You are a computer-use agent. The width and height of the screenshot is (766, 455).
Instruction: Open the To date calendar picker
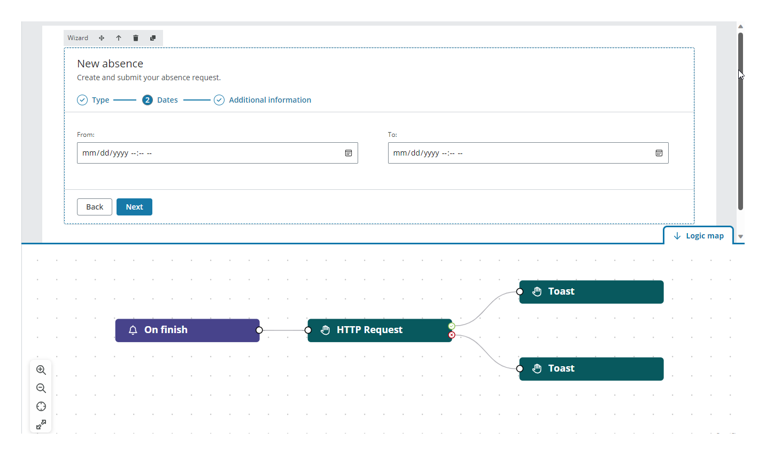(x=659, y=153)
